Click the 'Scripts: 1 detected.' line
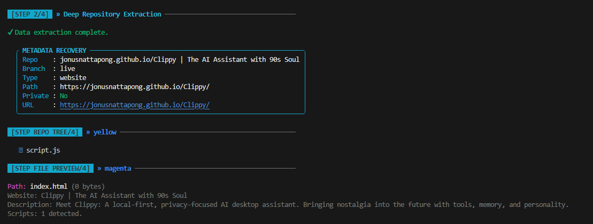593x224 pixels. coord(44,213)
